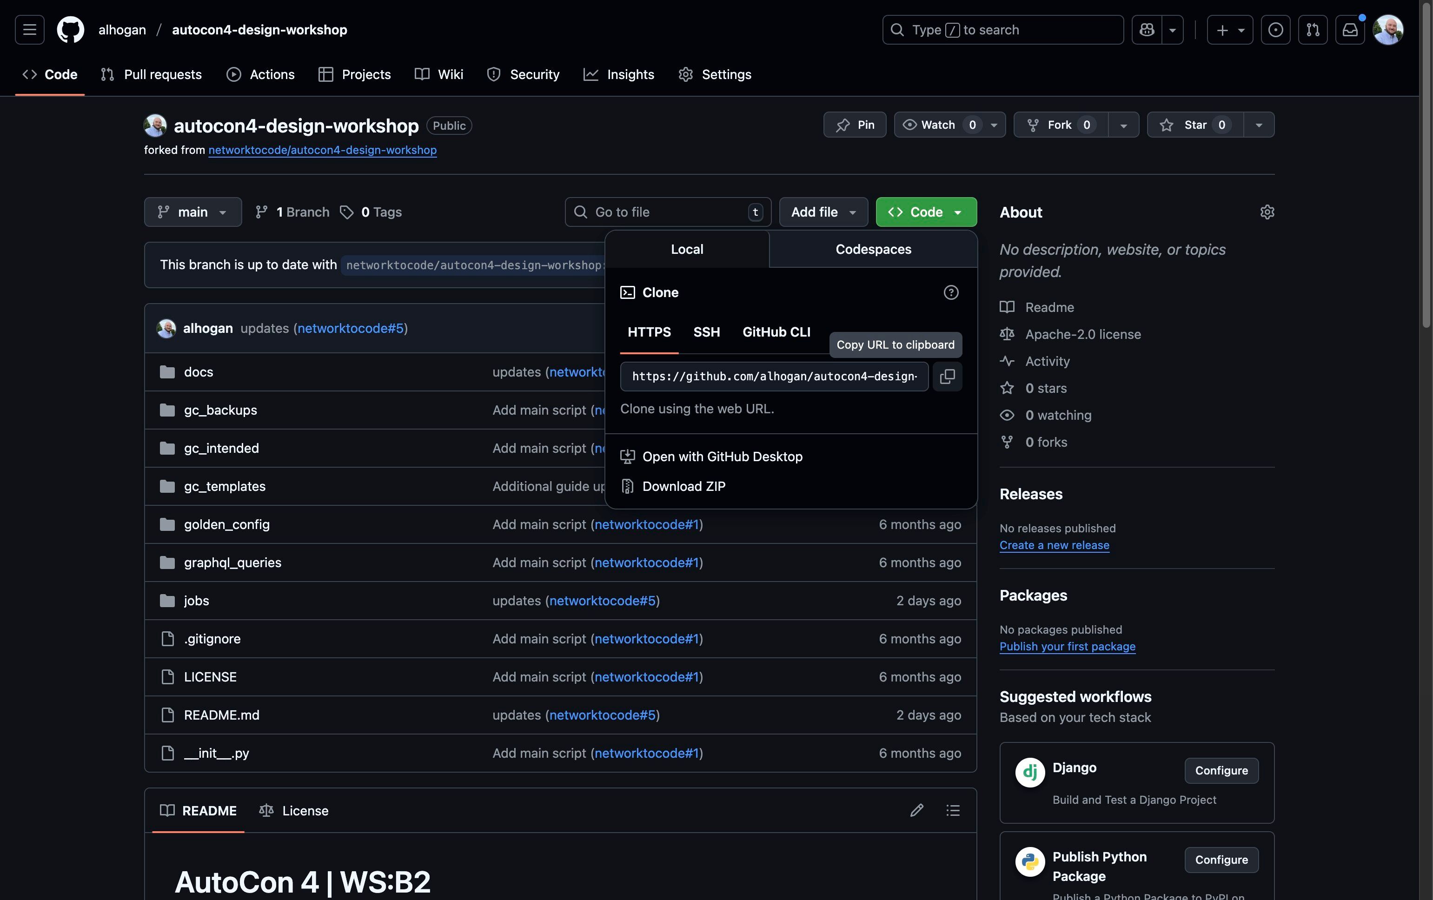Open README outline list icon

tap(953, 810)
